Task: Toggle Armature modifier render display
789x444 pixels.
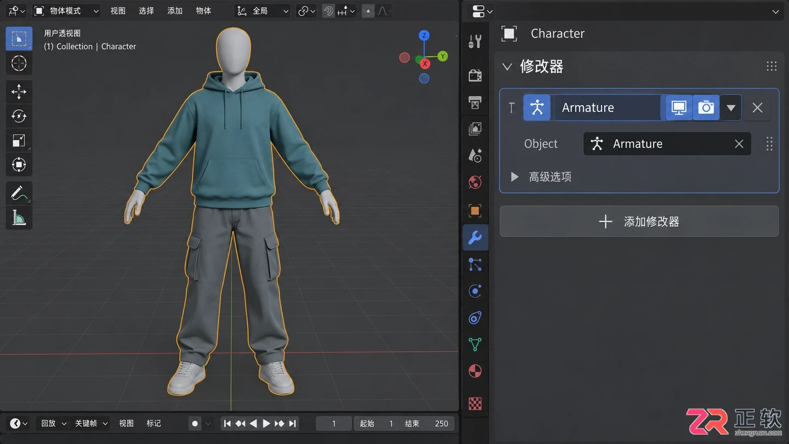Action: pos(706,107)
